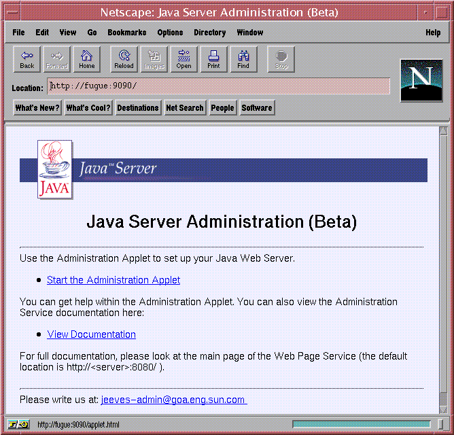Click the Java Server Administration (Beta) heading
The width and height of the screenshot is (454, 435).
[222, 222]
